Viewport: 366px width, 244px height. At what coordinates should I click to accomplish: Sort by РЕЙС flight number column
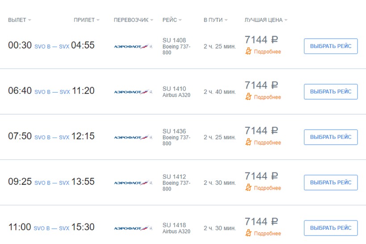(172, 20)
